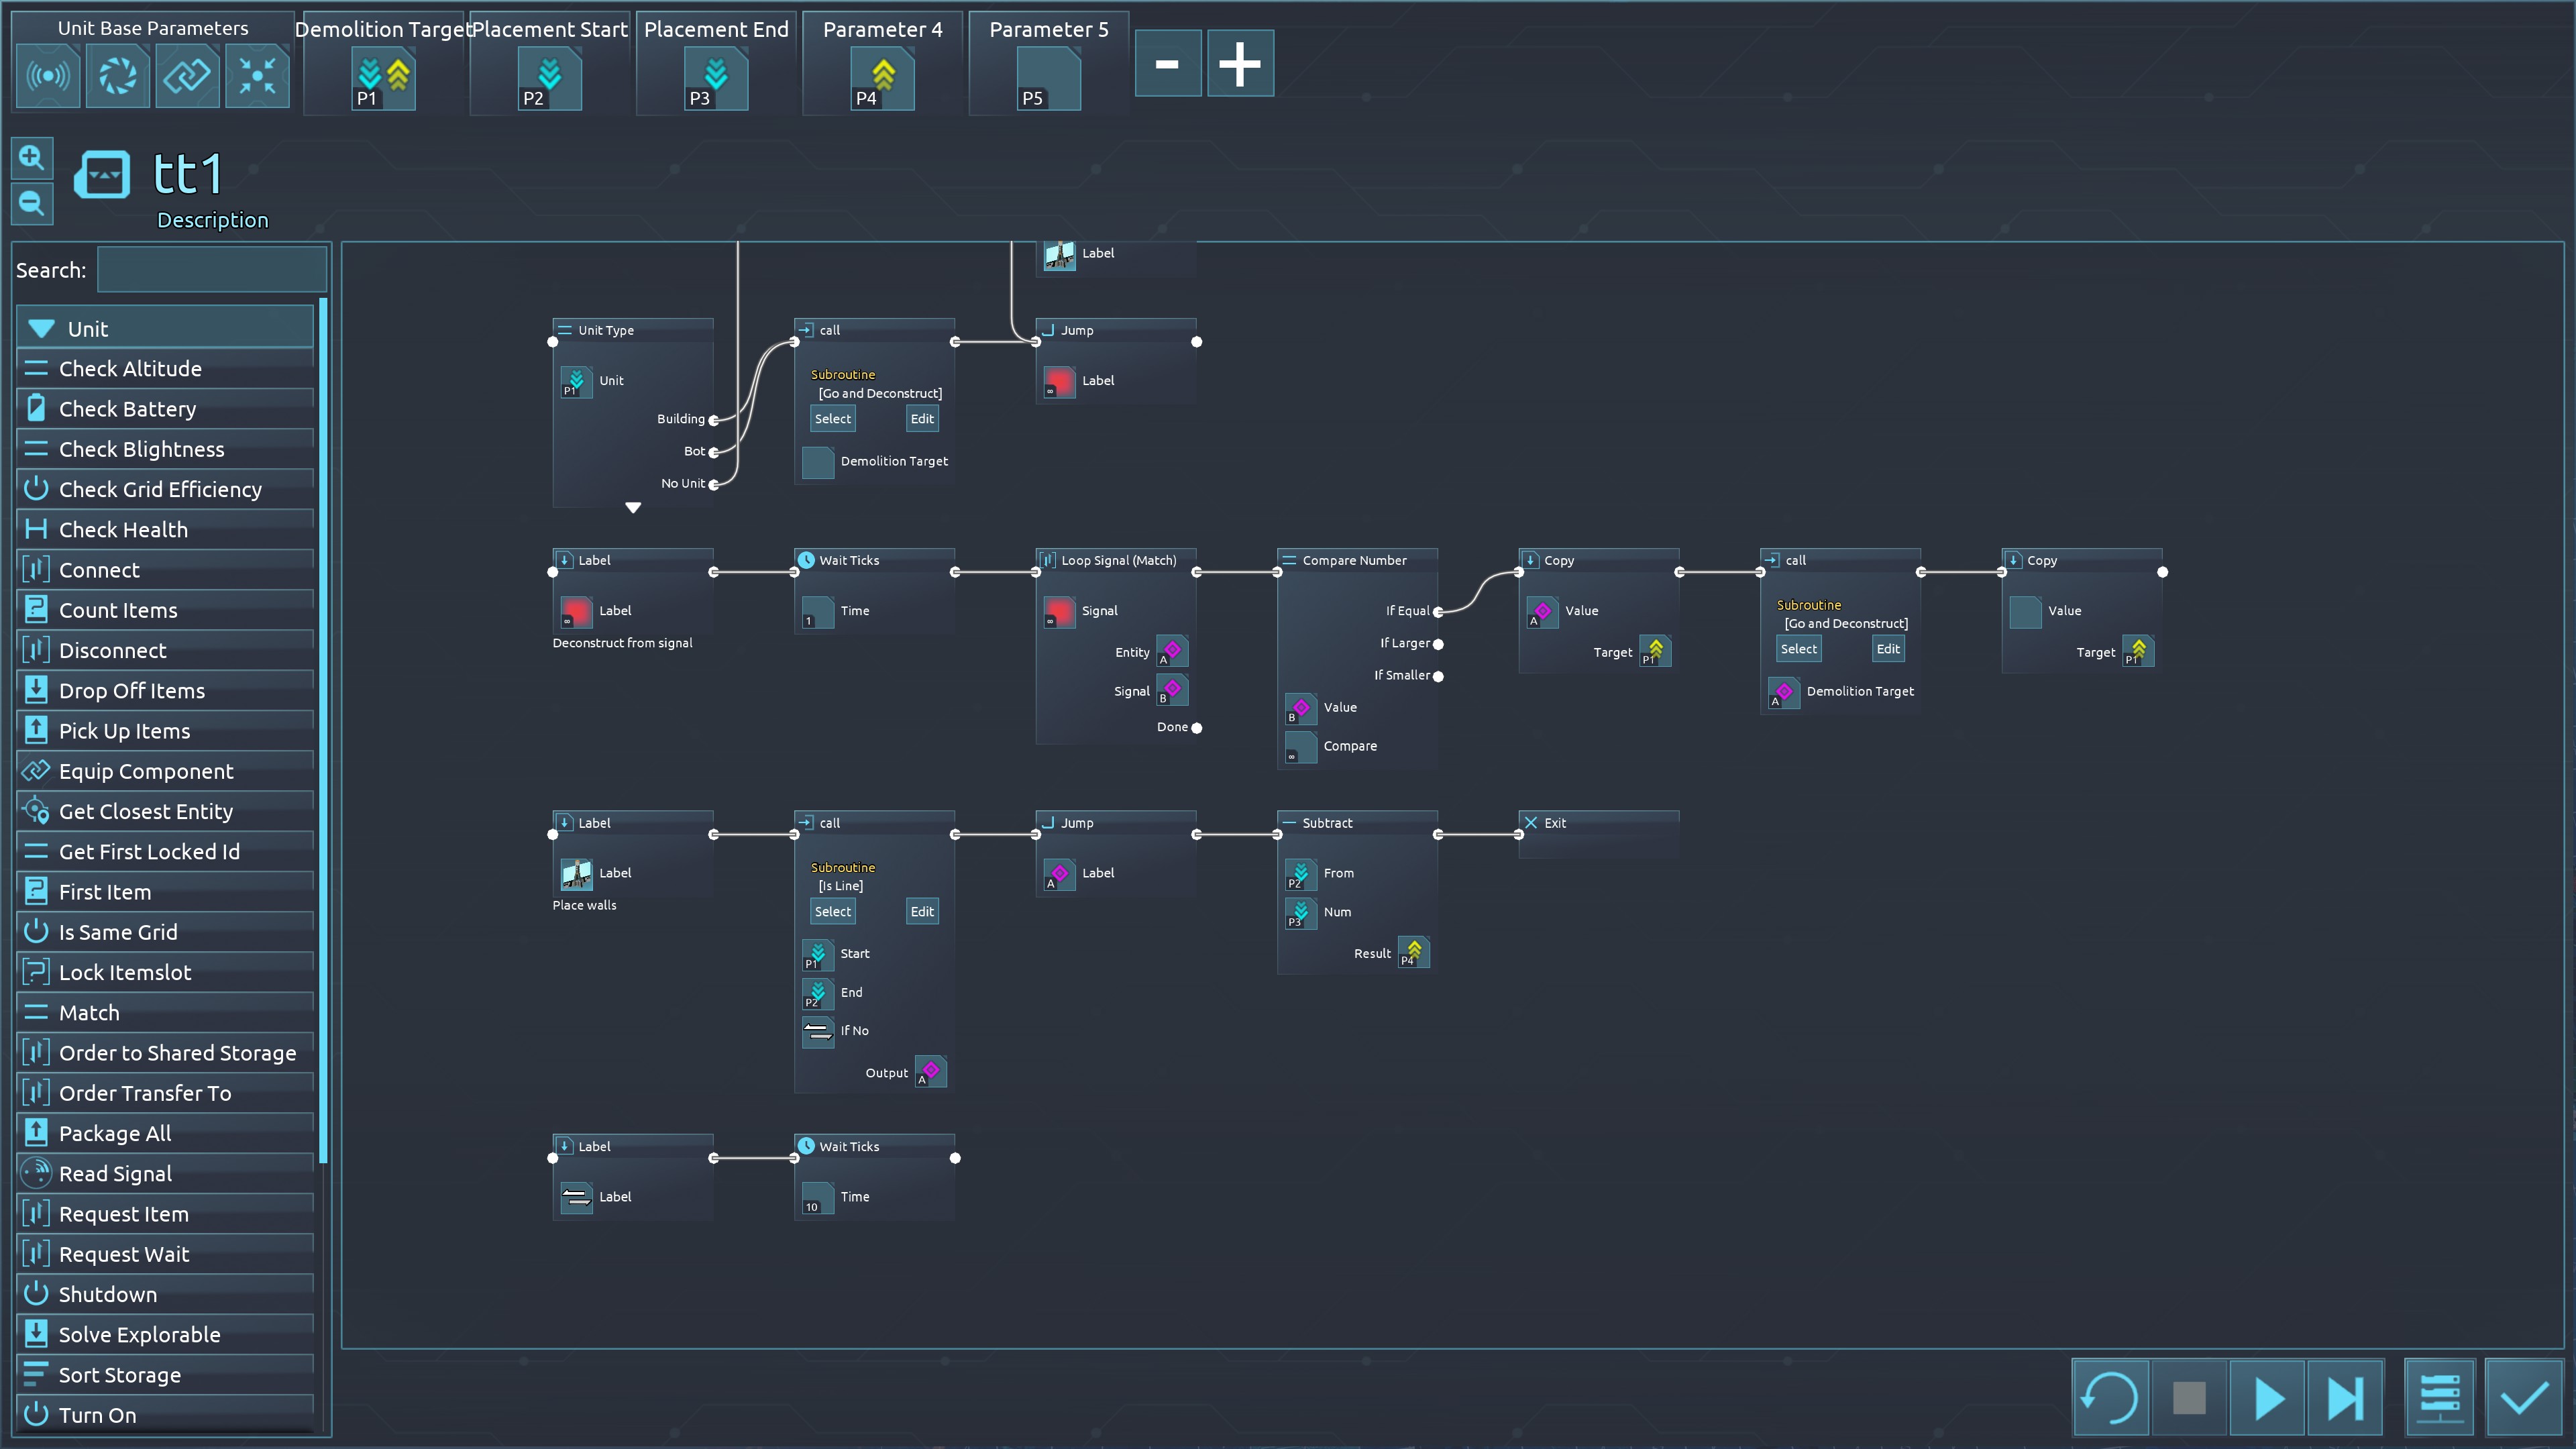The image size is (2576, 1449).
Task: Expand the Unit Type node's bottom arrow
Action: click(633, 508)
